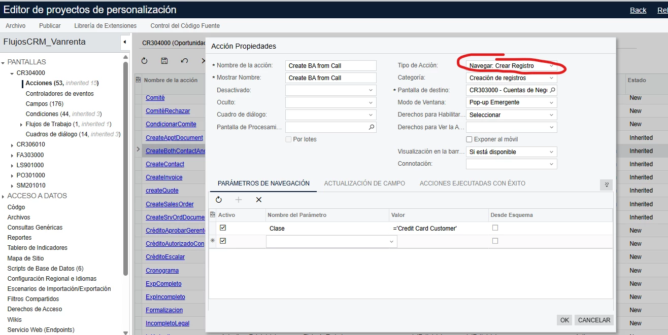
Task: Toggle Por lotes checkbox
Action: click(288, 139)
